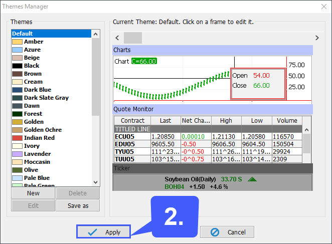Image resolution: width=332 pixels, height=244 pixels.
Task: Click the preview horizontal scrollbar thumb
Action: tap(133, 38)
